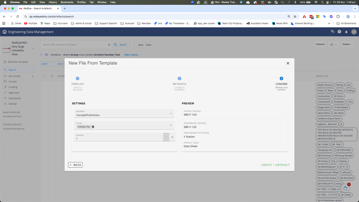
Task: Go to the completed Metadata step
Action: pyautogui.click(x=179, y=79)
